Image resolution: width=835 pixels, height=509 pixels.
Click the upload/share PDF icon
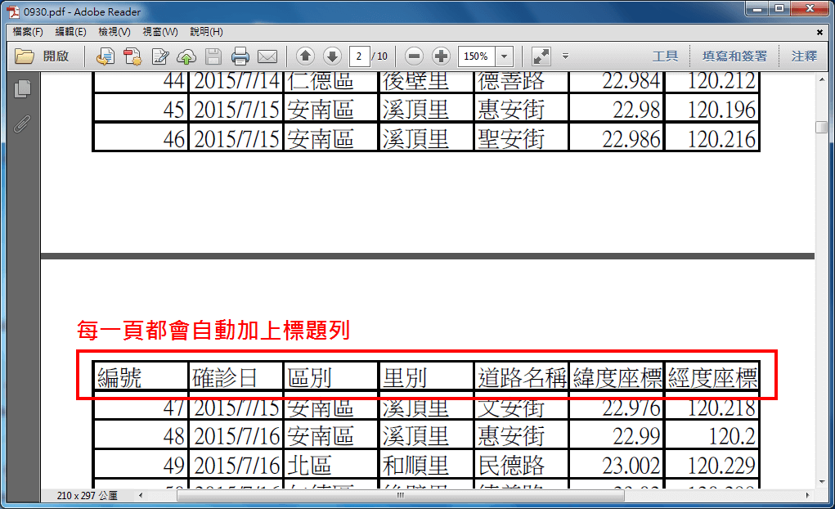point(186,56)
